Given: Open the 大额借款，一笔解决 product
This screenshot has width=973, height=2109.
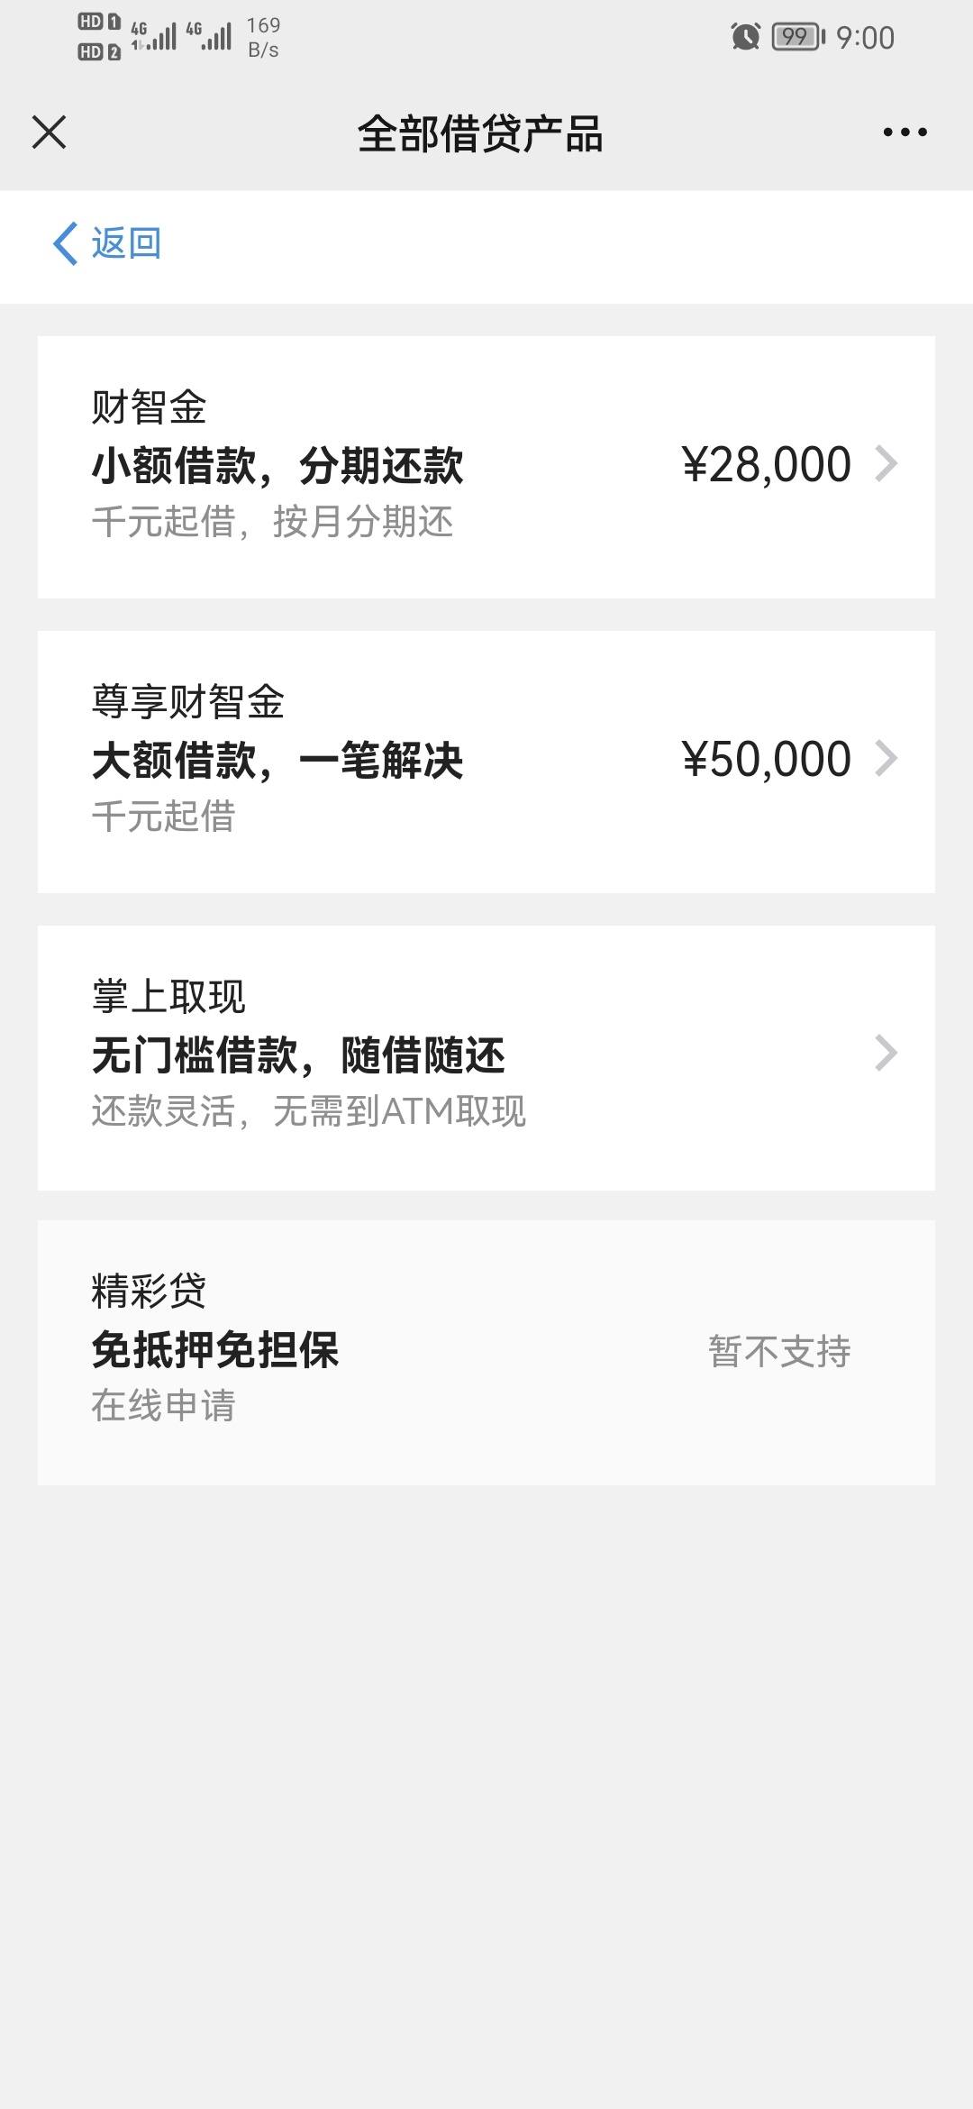Looking at the screenshot, I should [x=277, y=761].
